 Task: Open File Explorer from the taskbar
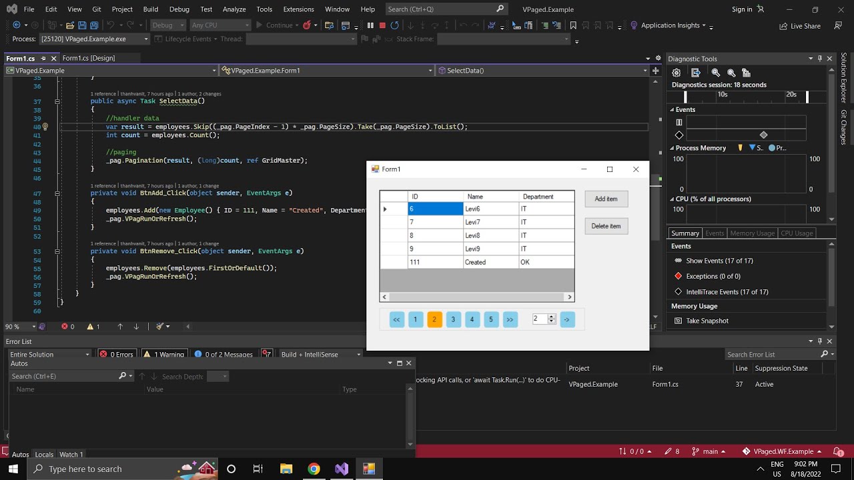tap(286, 469)
